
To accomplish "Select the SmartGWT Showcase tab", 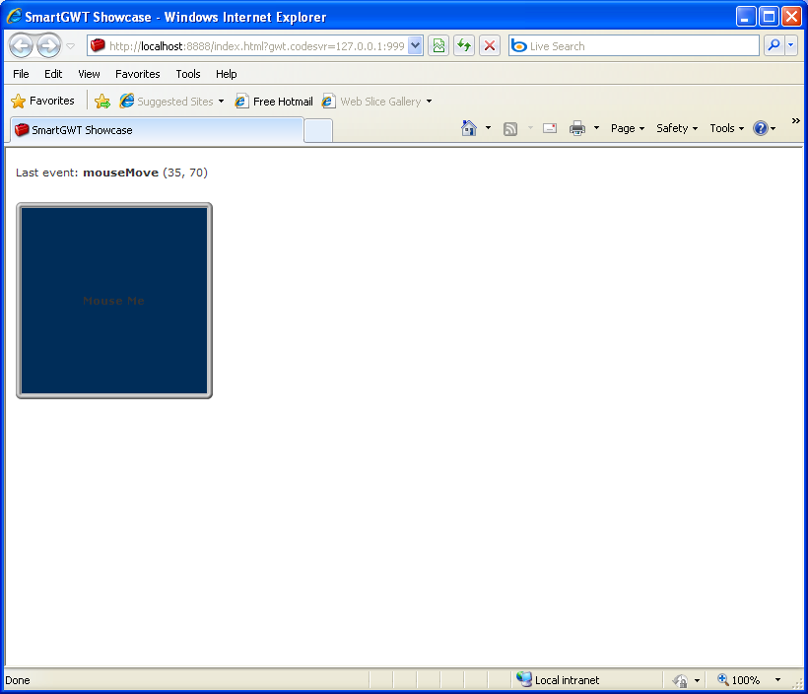I will coord(157,130).
